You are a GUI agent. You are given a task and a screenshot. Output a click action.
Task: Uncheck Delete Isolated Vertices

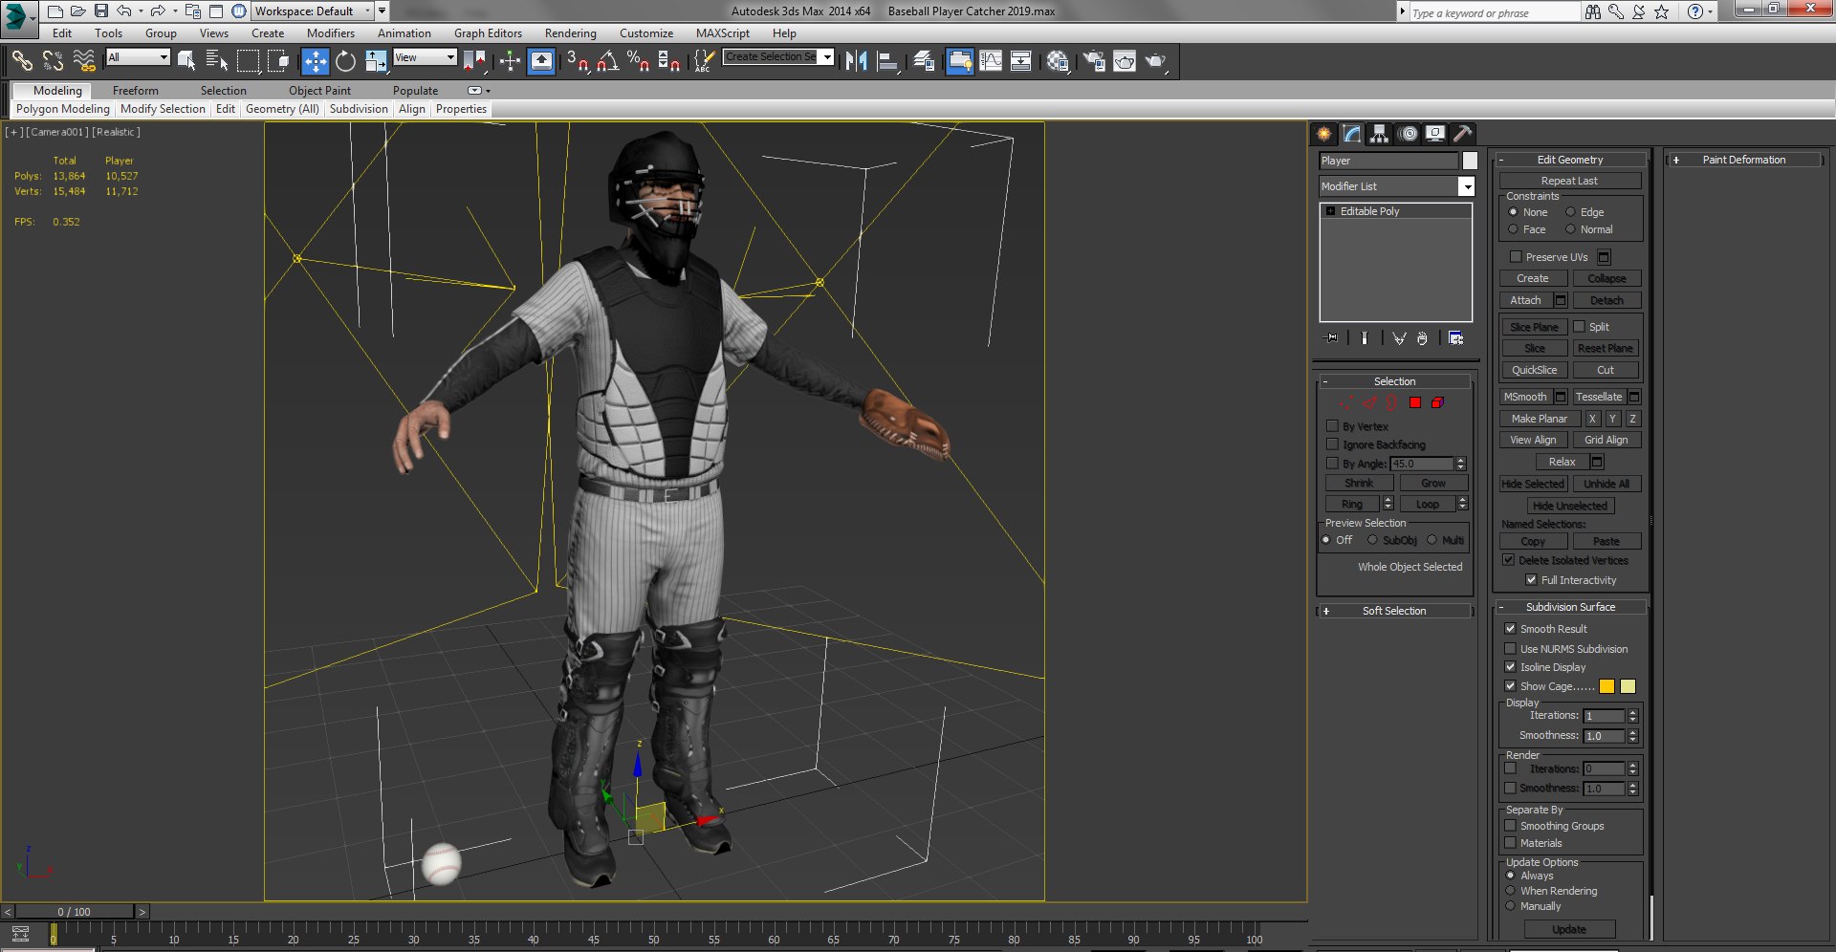1508,560
